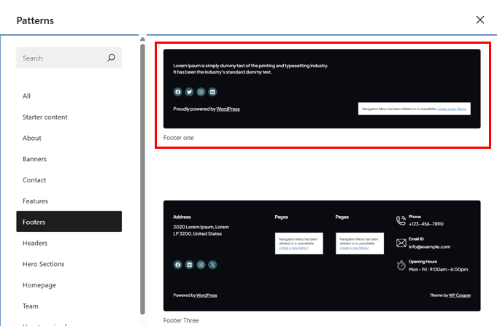Close the Patterns dialog
Screen dimensions: 497x326
pos(480,20)
